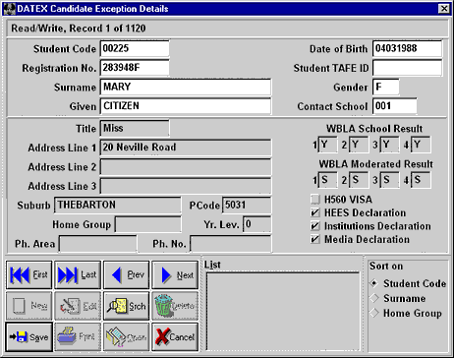The height and width of the screenshot is (358, 454).
Task: Save the candidate record
Action: 28,337
